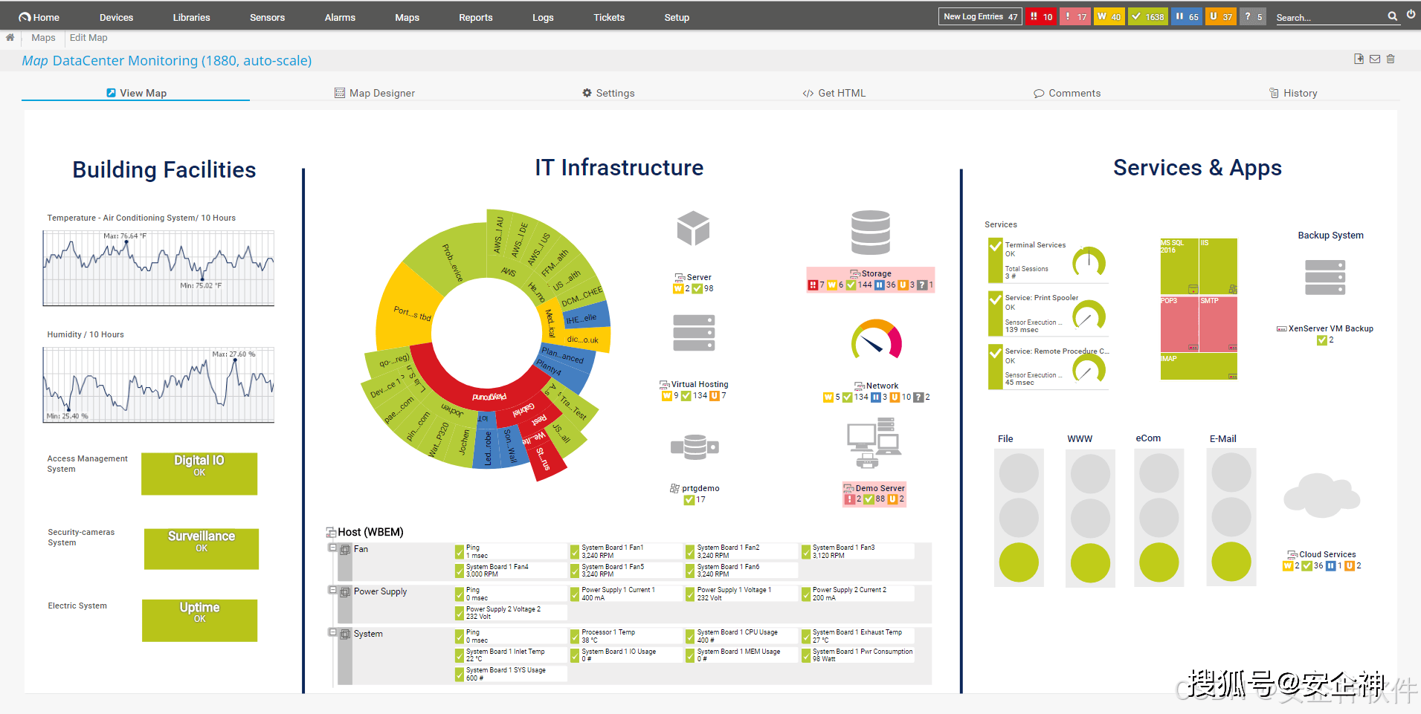Open the red Down sensors badge showing 10
The height and width of the screenshot is (714, 1421).
1040,16
